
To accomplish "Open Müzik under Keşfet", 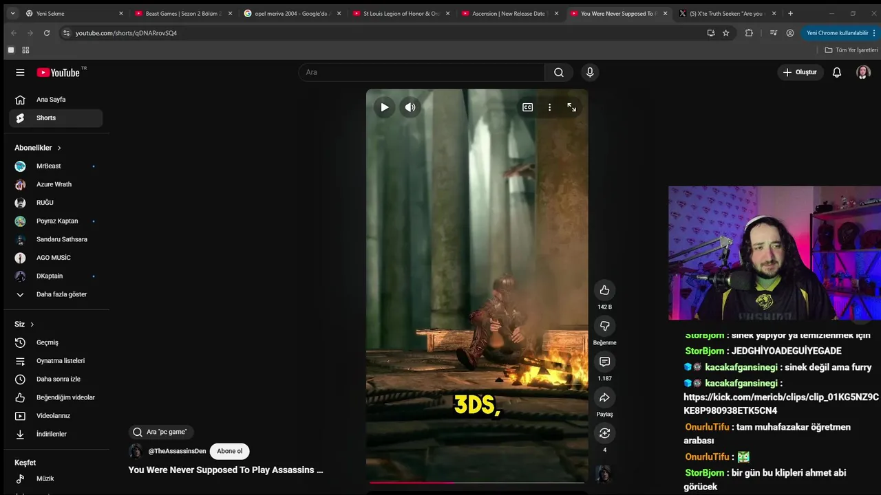I will click(x=56, y=478).
